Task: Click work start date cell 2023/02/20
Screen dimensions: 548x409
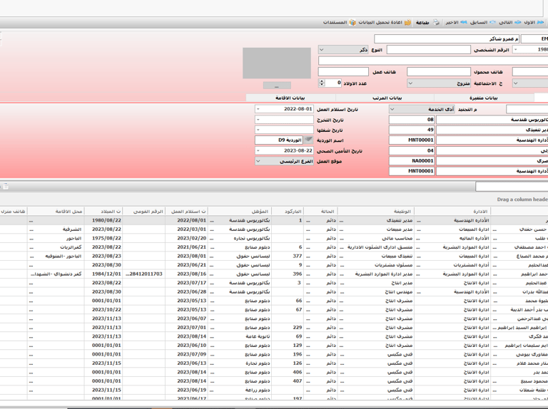Action: coord(187,239)
